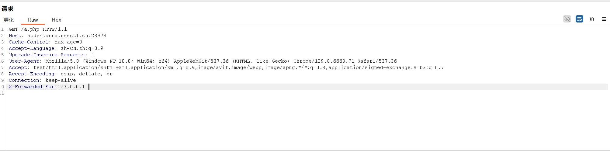Click the Accept-Encoding header line

click(x=61, y=74)
